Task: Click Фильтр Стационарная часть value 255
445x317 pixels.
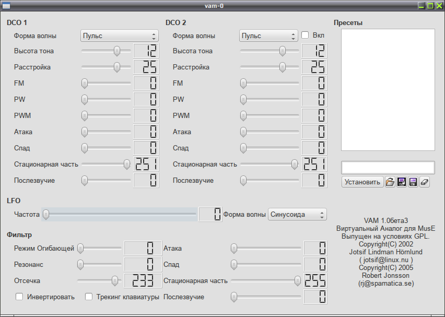Action: coord(315,280)
